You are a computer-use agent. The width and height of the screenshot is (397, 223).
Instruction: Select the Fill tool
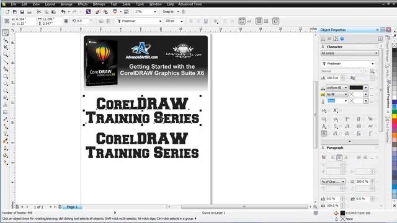[6, 155]
